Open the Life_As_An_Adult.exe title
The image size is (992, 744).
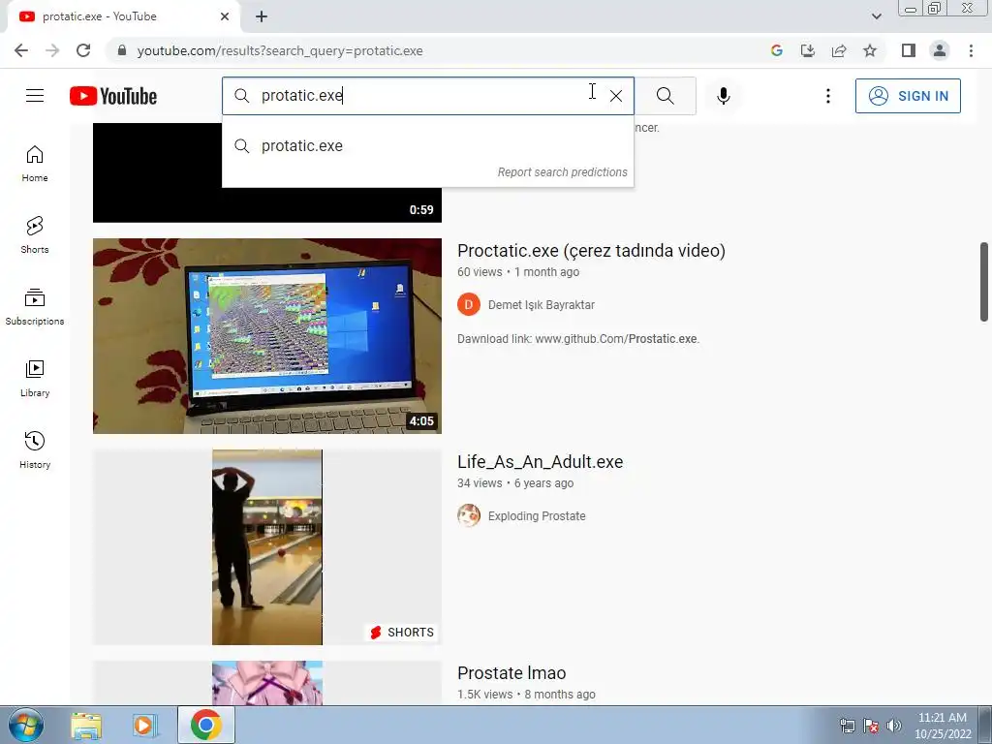click(x=540, y=462)
